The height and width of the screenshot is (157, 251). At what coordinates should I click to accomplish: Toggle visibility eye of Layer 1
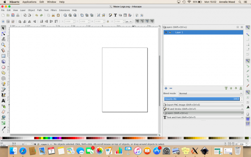pos(166,32)
